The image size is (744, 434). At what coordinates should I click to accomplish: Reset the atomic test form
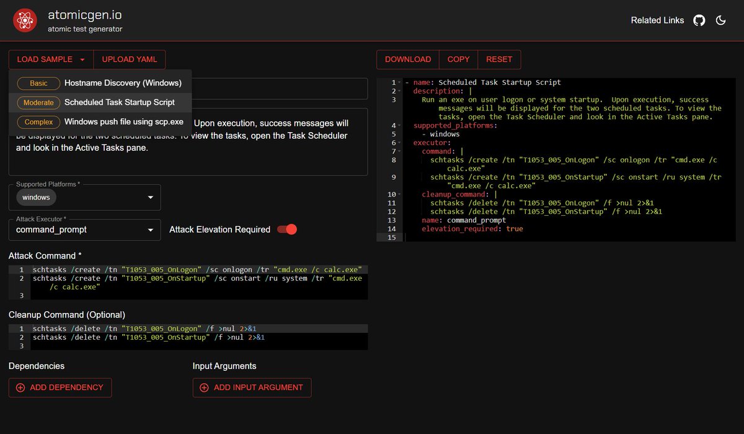pos(499,60)
